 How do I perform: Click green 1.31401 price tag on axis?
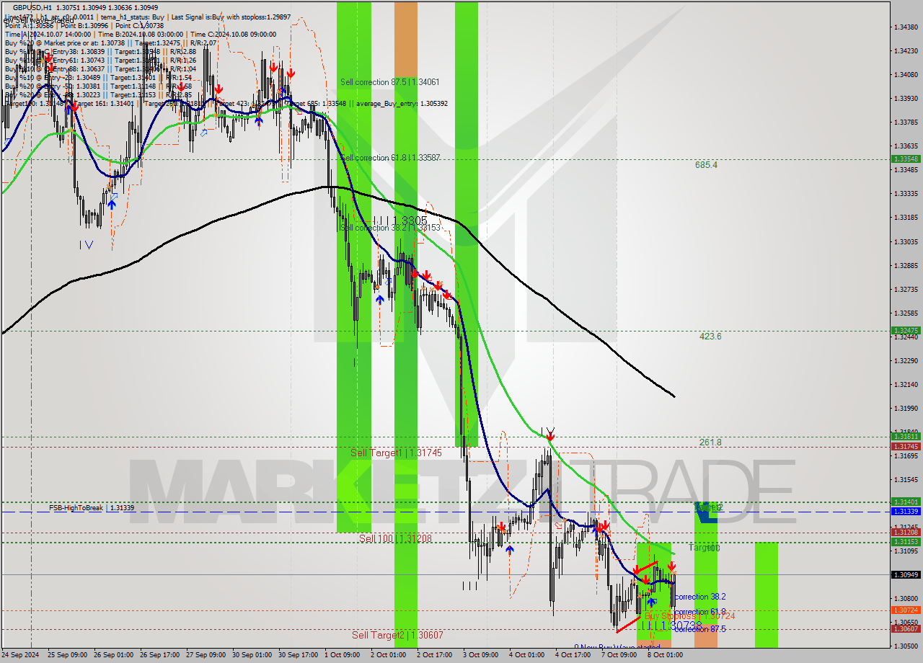pyautogui.click(x=906, y=502)
